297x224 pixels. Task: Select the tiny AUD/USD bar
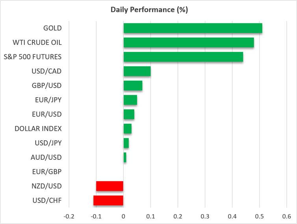[x=125, y=157]
